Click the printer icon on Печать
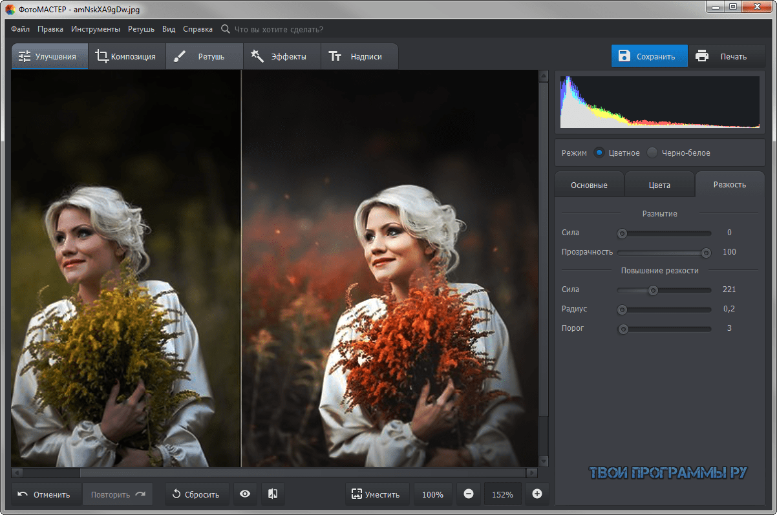Image resolution: width=777 pixels, height=515 pixels. tap(702, 56)
